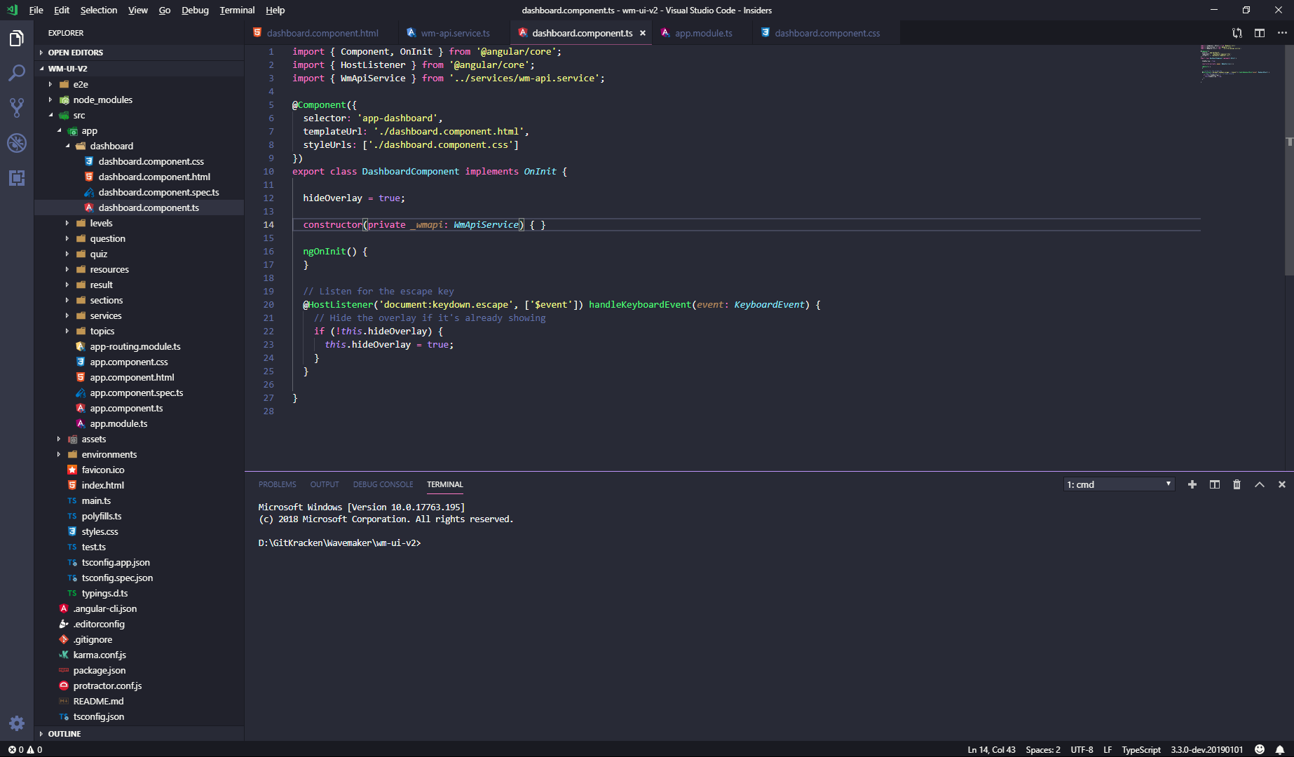Image resolution: width=1294 pixels, height=757 pixels.
Task: Open the Manage gear icon
Action: coord(17,723)
